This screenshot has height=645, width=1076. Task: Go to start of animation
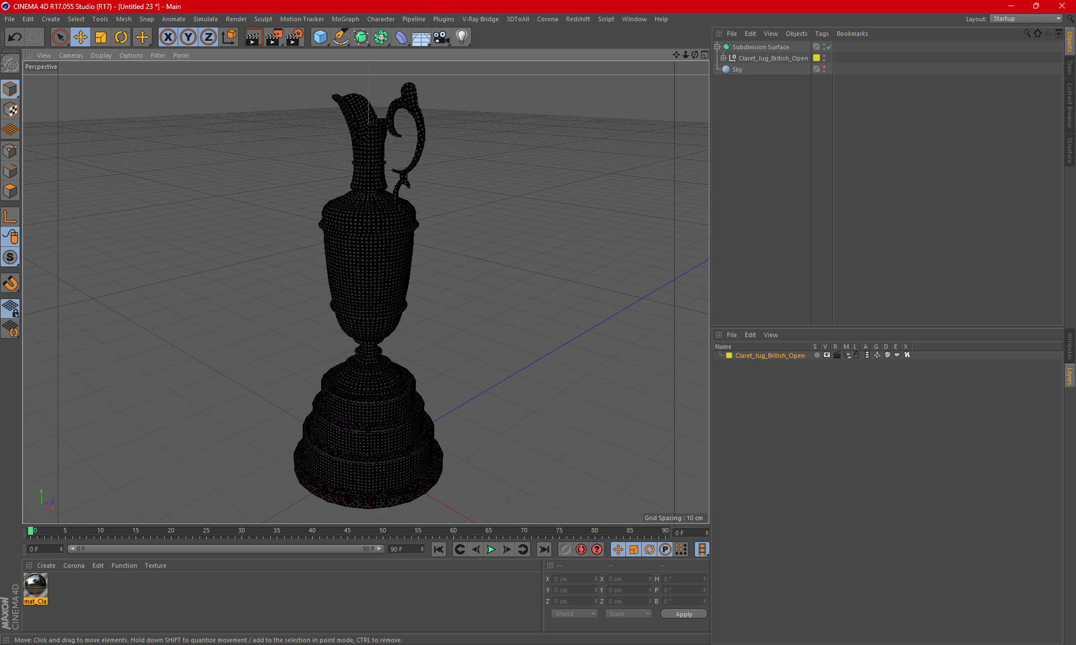439,549
